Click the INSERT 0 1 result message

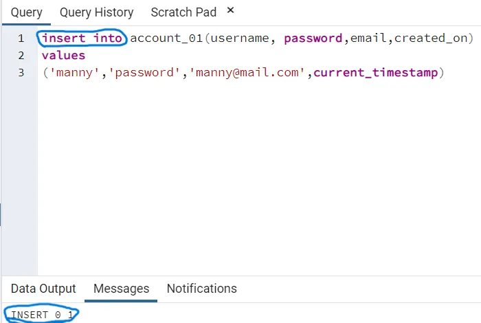41,315
